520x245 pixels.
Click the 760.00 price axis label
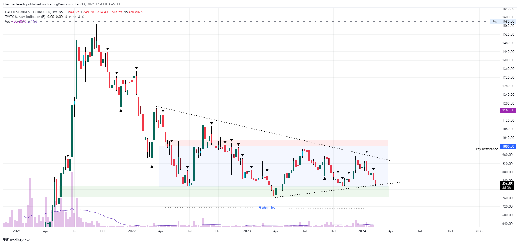(x=507, y=198)
